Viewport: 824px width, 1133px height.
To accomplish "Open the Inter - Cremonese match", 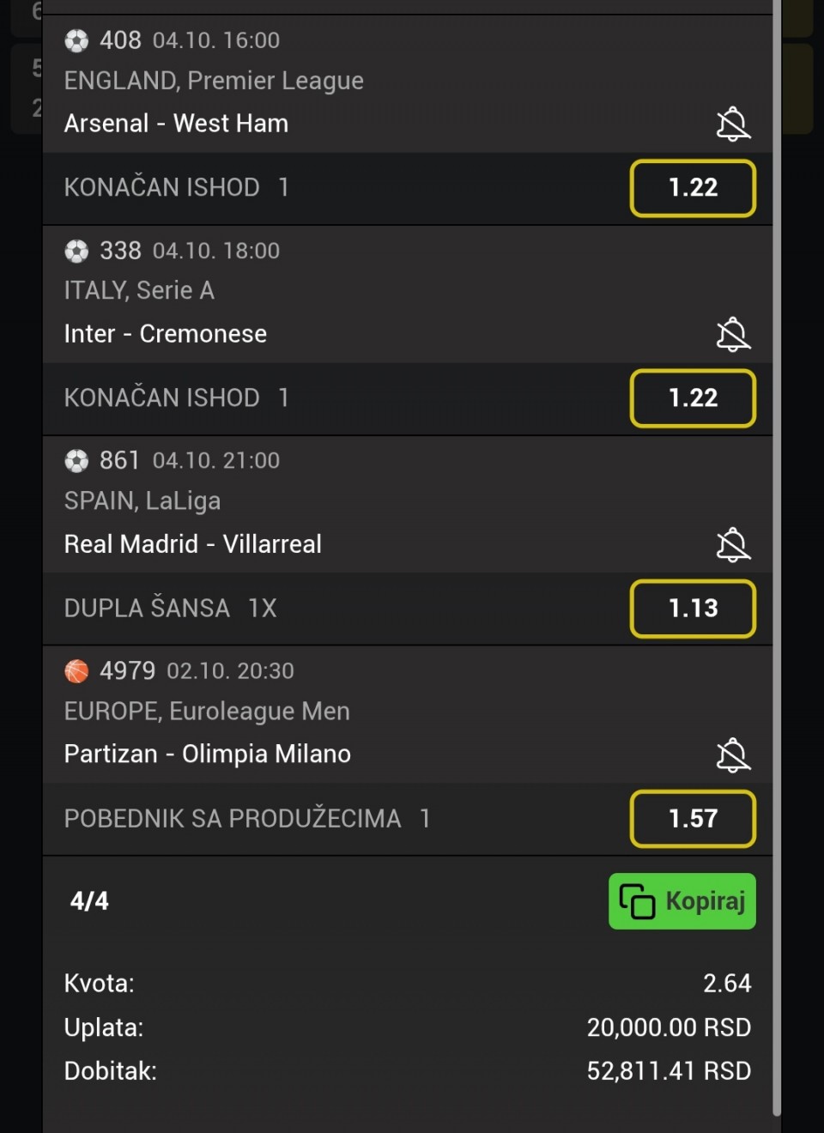I will click(166, 334).
